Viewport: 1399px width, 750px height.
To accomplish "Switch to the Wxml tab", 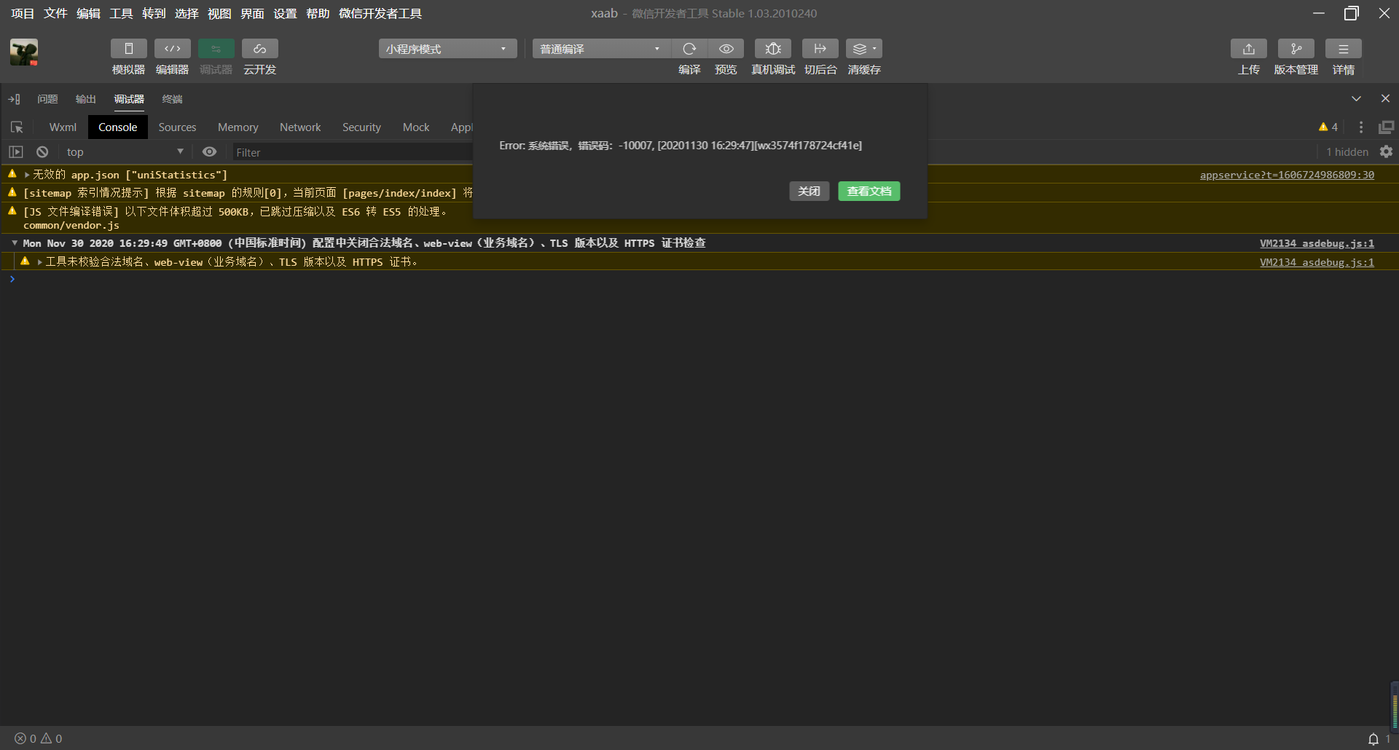I will [63, 127].
